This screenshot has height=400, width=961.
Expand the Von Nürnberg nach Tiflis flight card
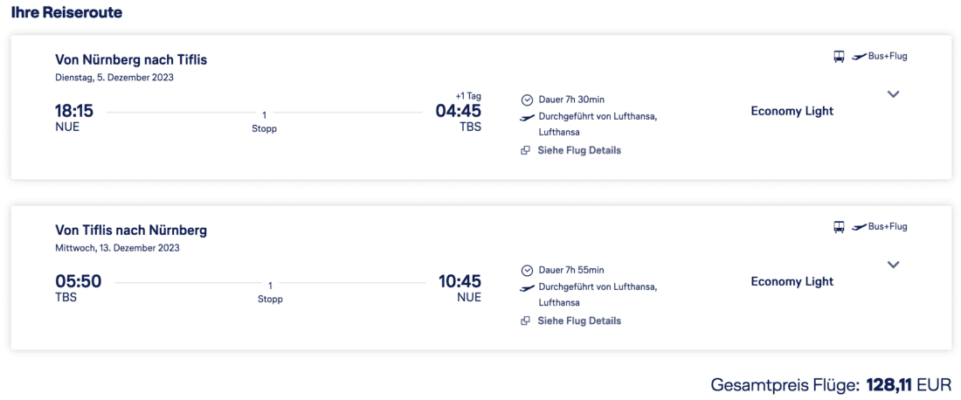click(893, 94)
